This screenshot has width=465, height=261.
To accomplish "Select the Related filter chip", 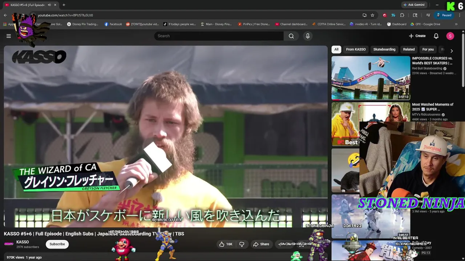I will pyautogui.click(x=409, y=49).
